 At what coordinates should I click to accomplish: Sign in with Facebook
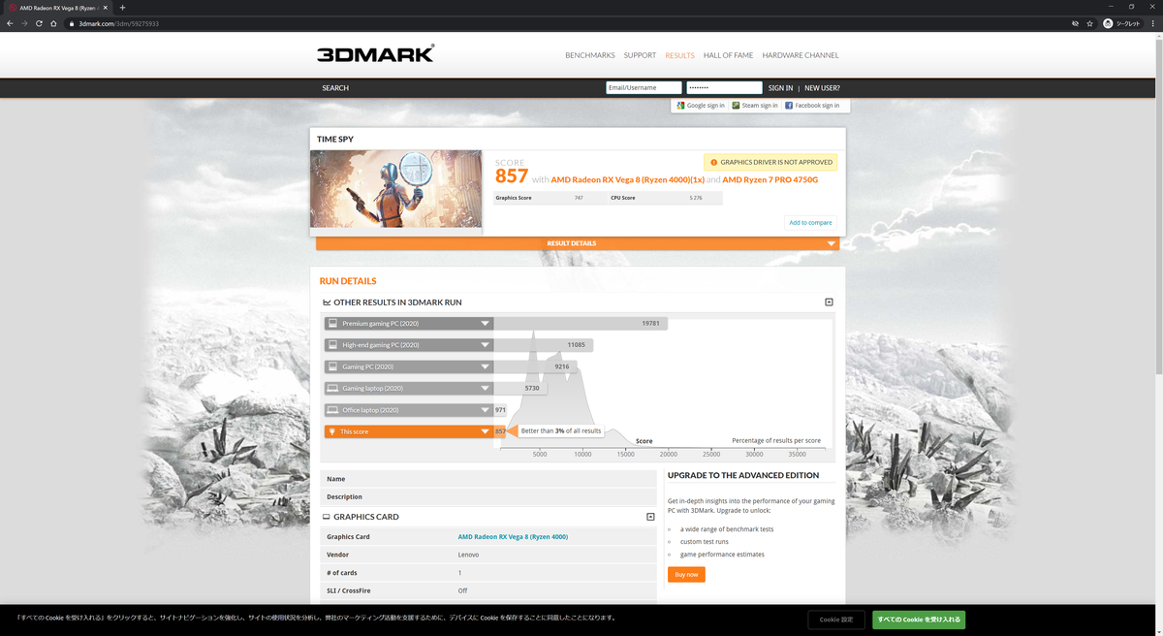[x=812, y=105]
